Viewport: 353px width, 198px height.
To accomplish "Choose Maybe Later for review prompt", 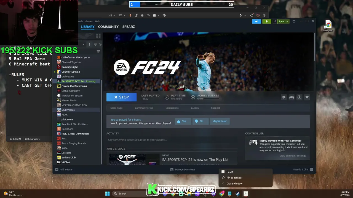I will (x=220, y=121).
